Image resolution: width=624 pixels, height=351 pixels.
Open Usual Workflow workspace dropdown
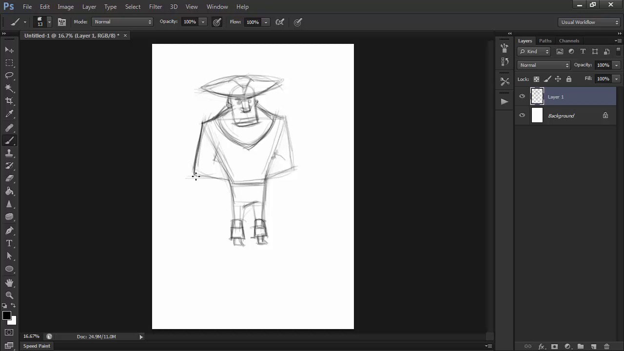point(589,22)
